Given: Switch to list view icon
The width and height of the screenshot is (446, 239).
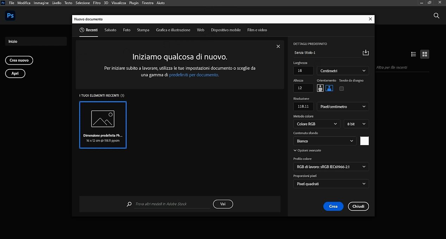Looking at the screenshot, I should (x=414, y=54).
